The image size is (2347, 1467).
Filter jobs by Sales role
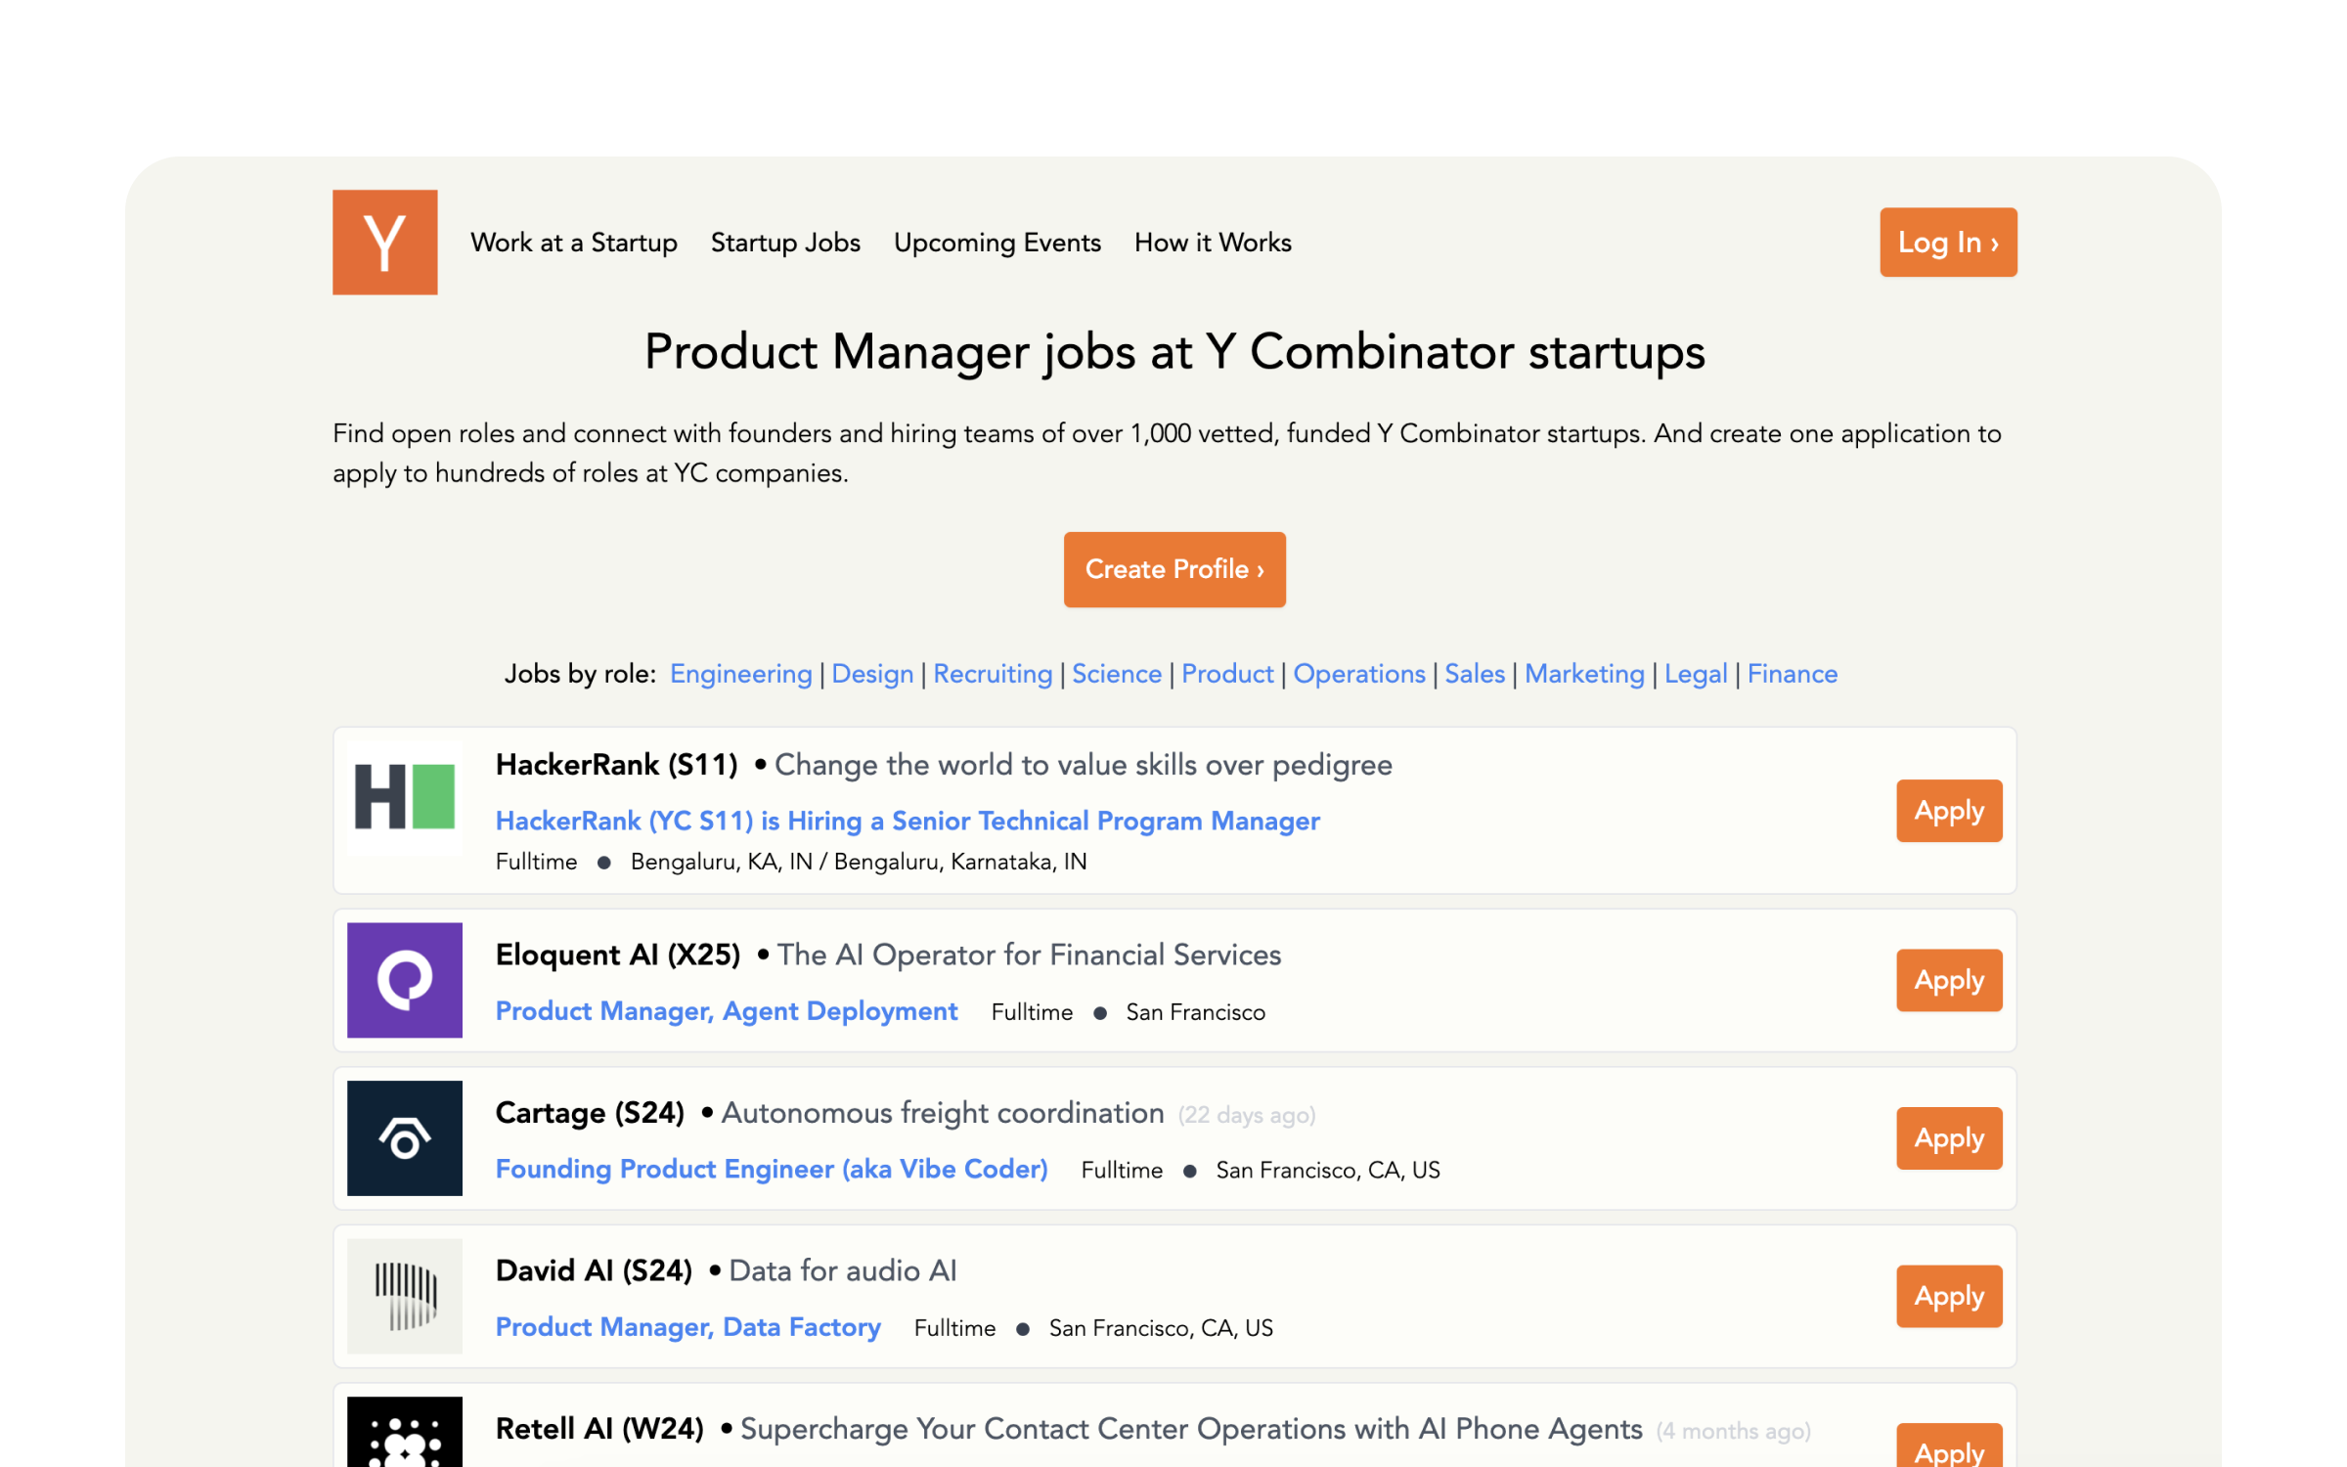[x=1475, y=674]
